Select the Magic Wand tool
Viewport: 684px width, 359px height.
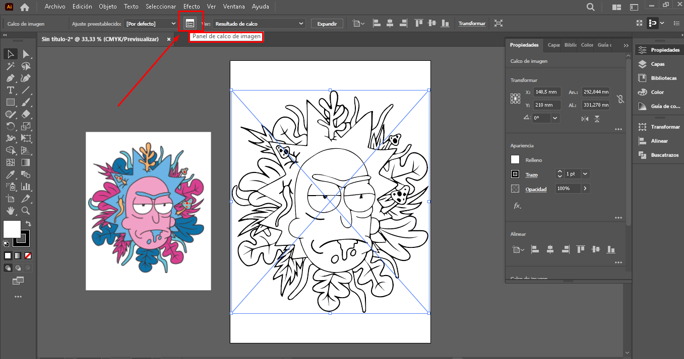tap(10, 66)
